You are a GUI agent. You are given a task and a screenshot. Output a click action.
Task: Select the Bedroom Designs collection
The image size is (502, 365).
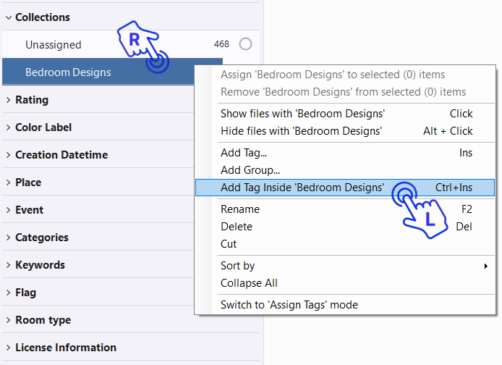68,72
